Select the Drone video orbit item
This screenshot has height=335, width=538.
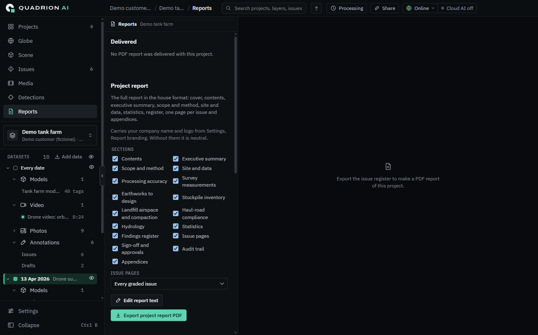52,217
